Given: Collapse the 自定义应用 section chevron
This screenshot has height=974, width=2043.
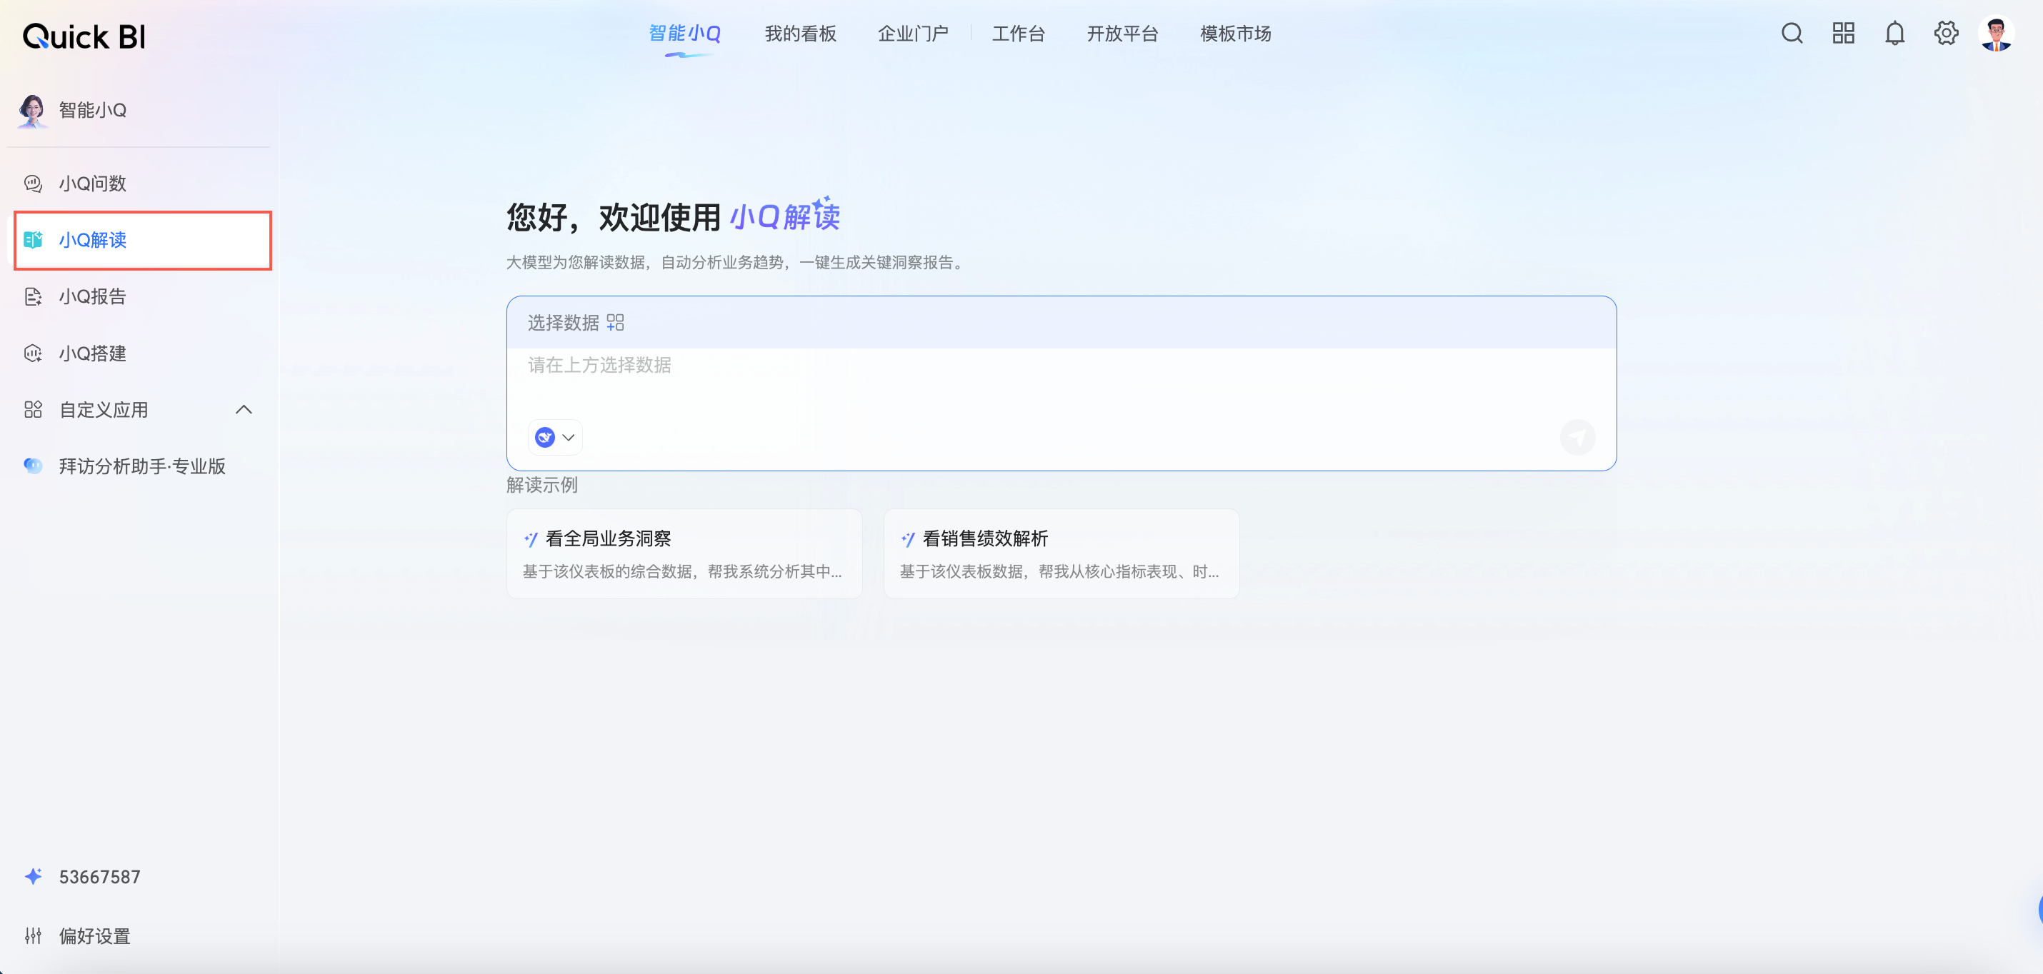Looking at the screenshot, I should tap(244, 410).
